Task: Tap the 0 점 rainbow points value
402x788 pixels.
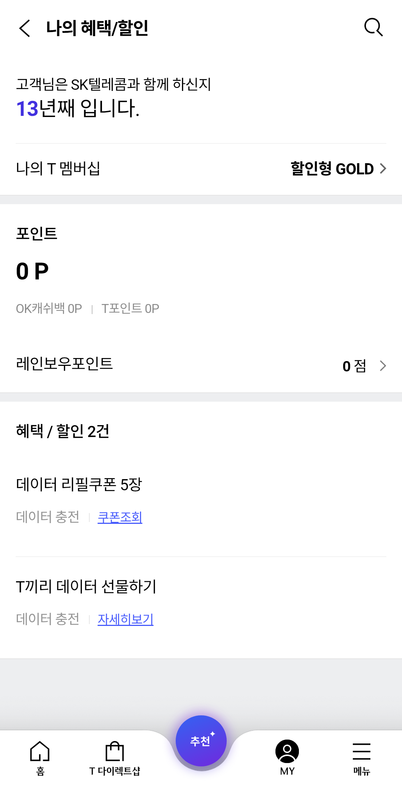Action: pyautogui.click(x=354, y=366)
